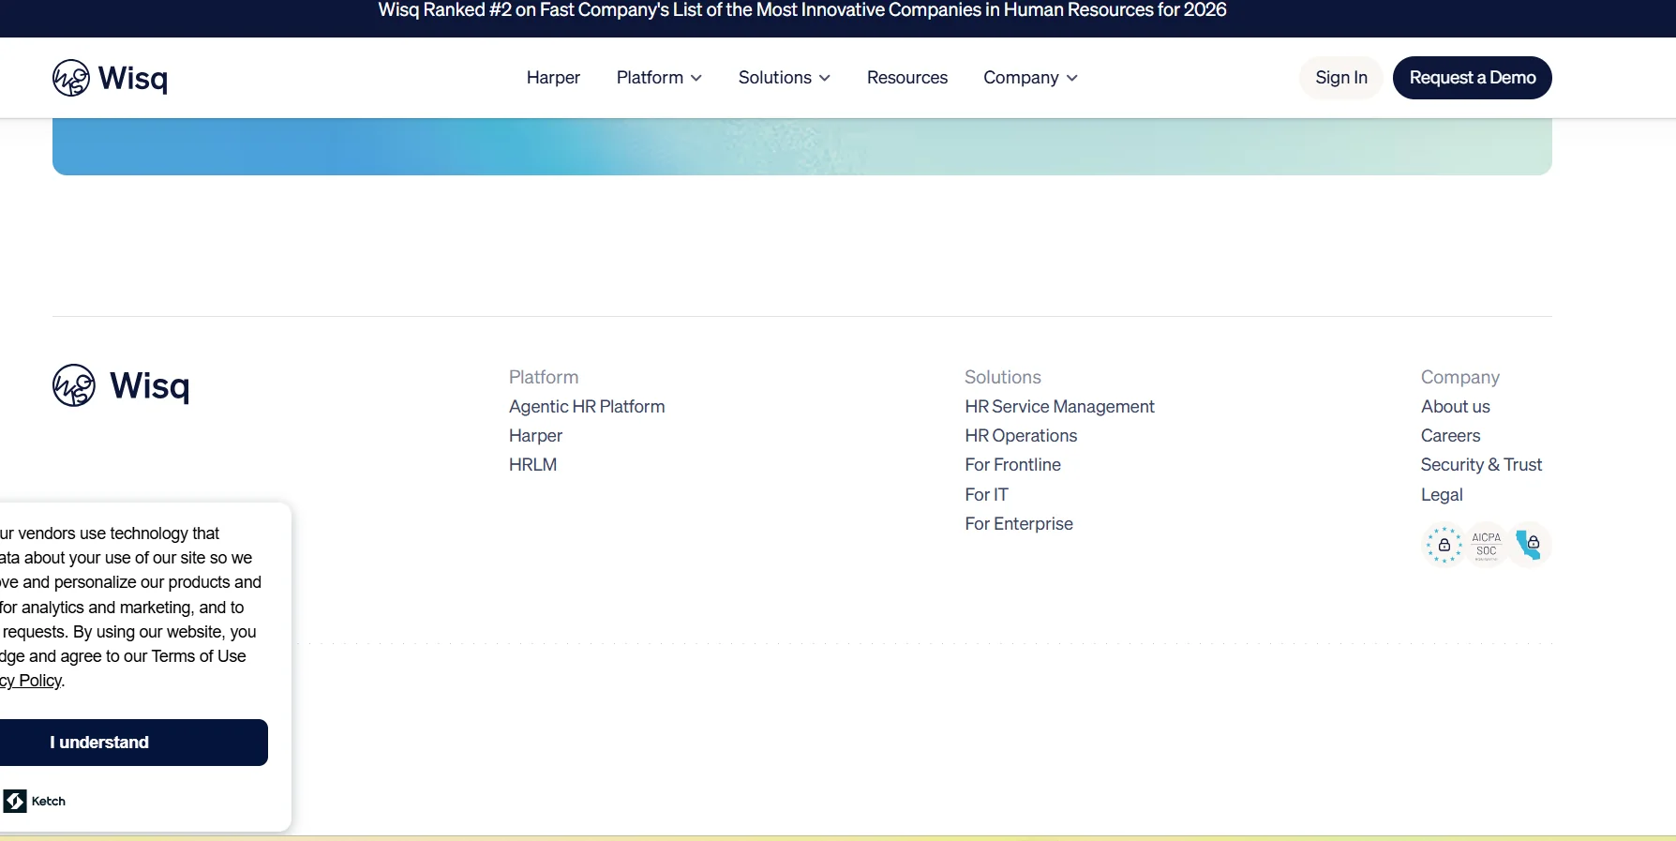Open the Security & Trust footer link

pos(1481,465)
